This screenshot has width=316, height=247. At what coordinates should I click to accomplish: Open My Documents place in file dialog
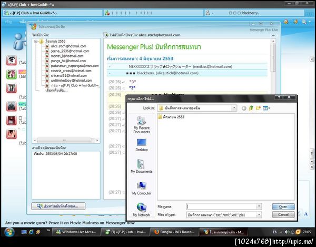click(x=142, y=166)
